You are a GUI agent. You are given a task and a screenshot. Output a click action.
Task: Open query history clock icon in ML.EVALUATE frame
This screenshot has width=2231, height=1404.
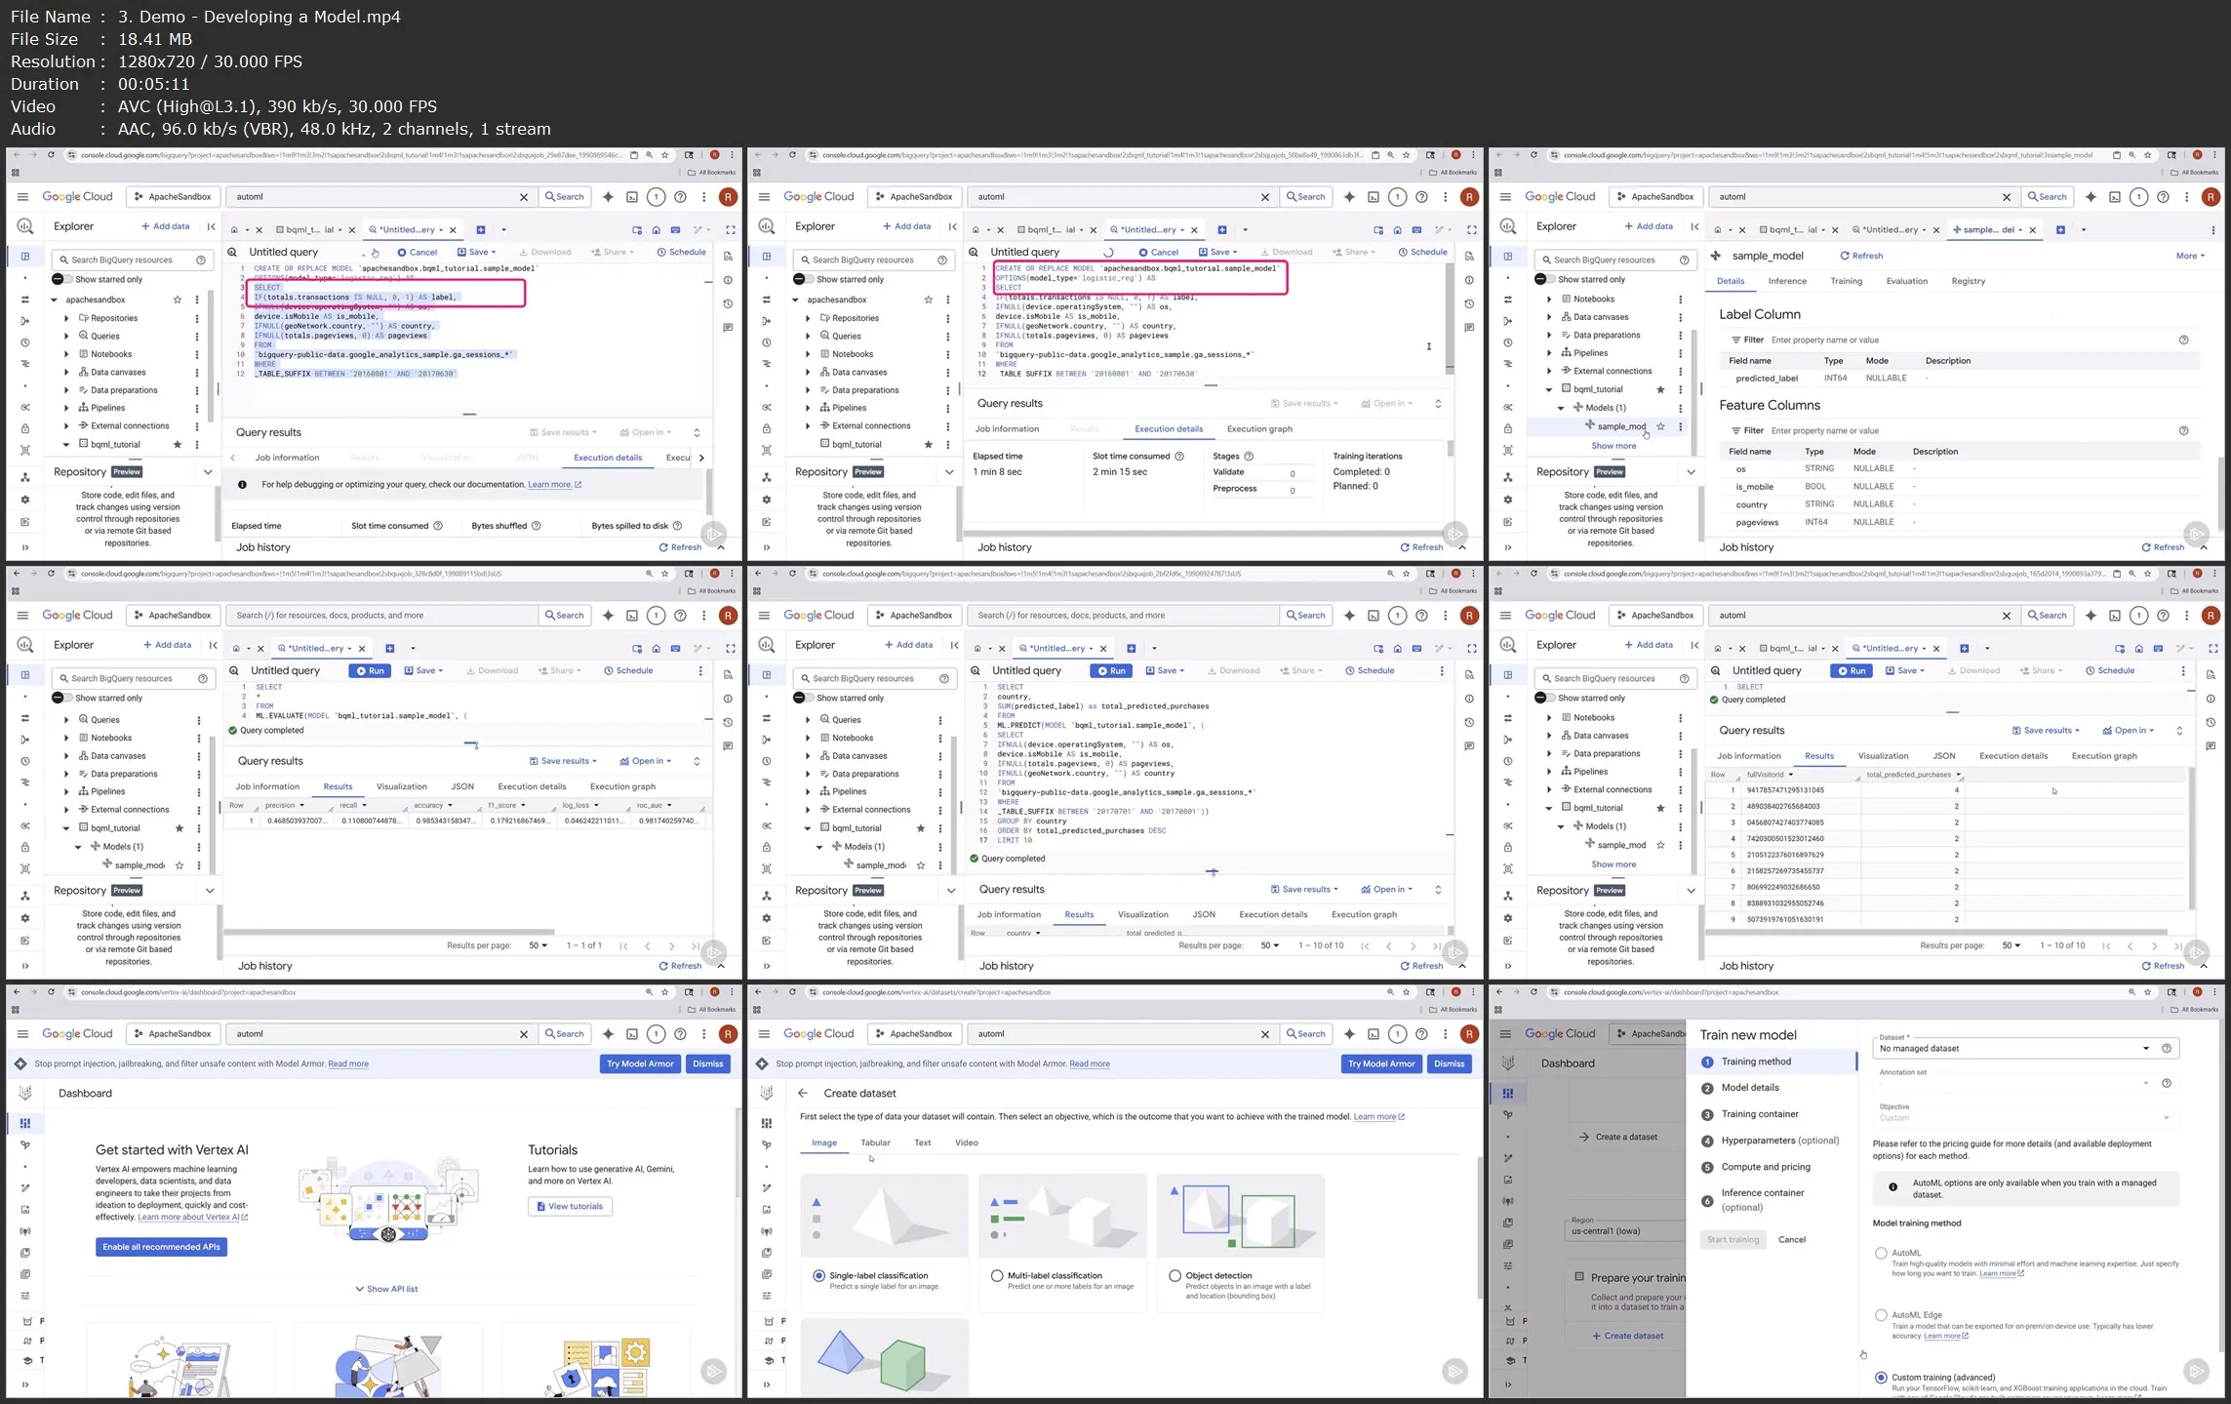click(x=728, y=722)
